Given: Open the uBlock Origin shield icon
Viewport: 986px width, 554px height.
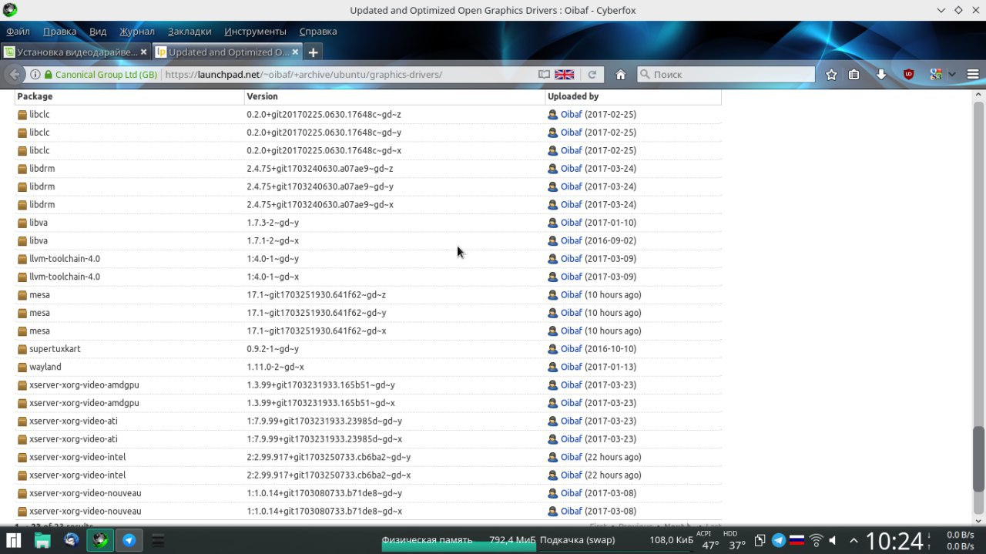Looking at the screenshot, I should [909, 75].
